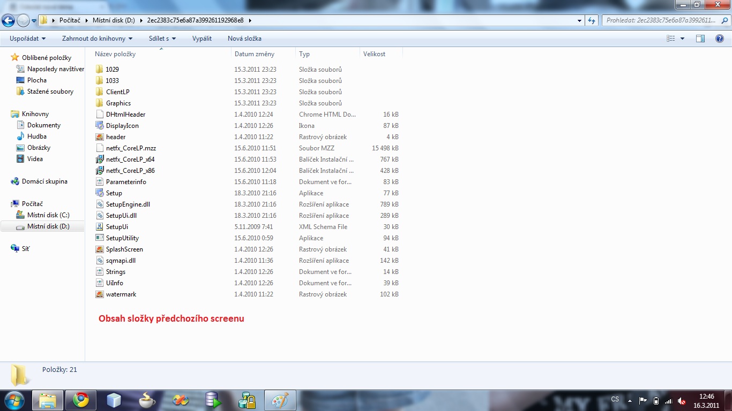732x411 pixels.
Task: Select Místní disk (C:) in the sidebar
Action: [x=48, y=215]
